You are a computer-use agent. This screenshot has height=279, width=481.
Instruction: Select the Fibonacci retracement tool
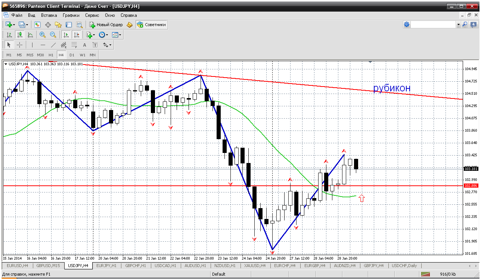tap(74, 45)
